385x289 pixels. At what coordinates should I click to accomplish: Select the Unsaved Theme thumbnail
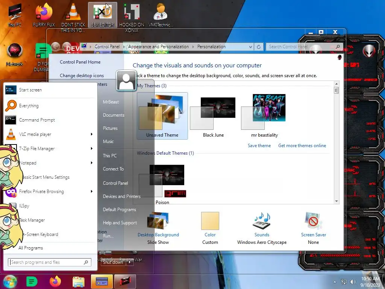coord(162,116)
